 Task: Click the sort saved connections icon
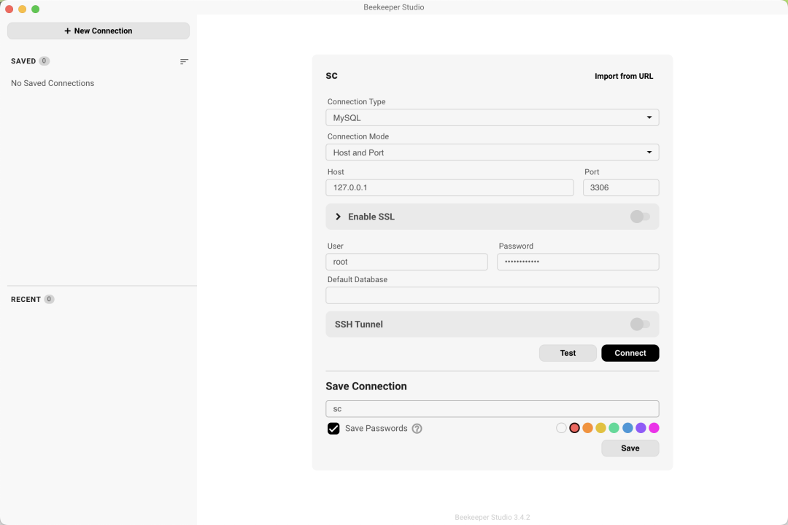[184, 61]
